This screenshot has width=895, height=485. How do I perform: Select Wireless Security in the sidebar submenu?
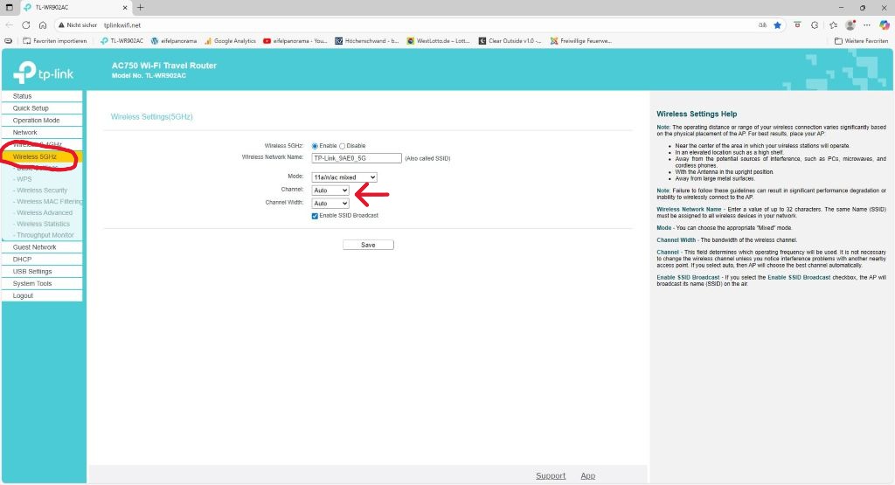click(42, 190)
